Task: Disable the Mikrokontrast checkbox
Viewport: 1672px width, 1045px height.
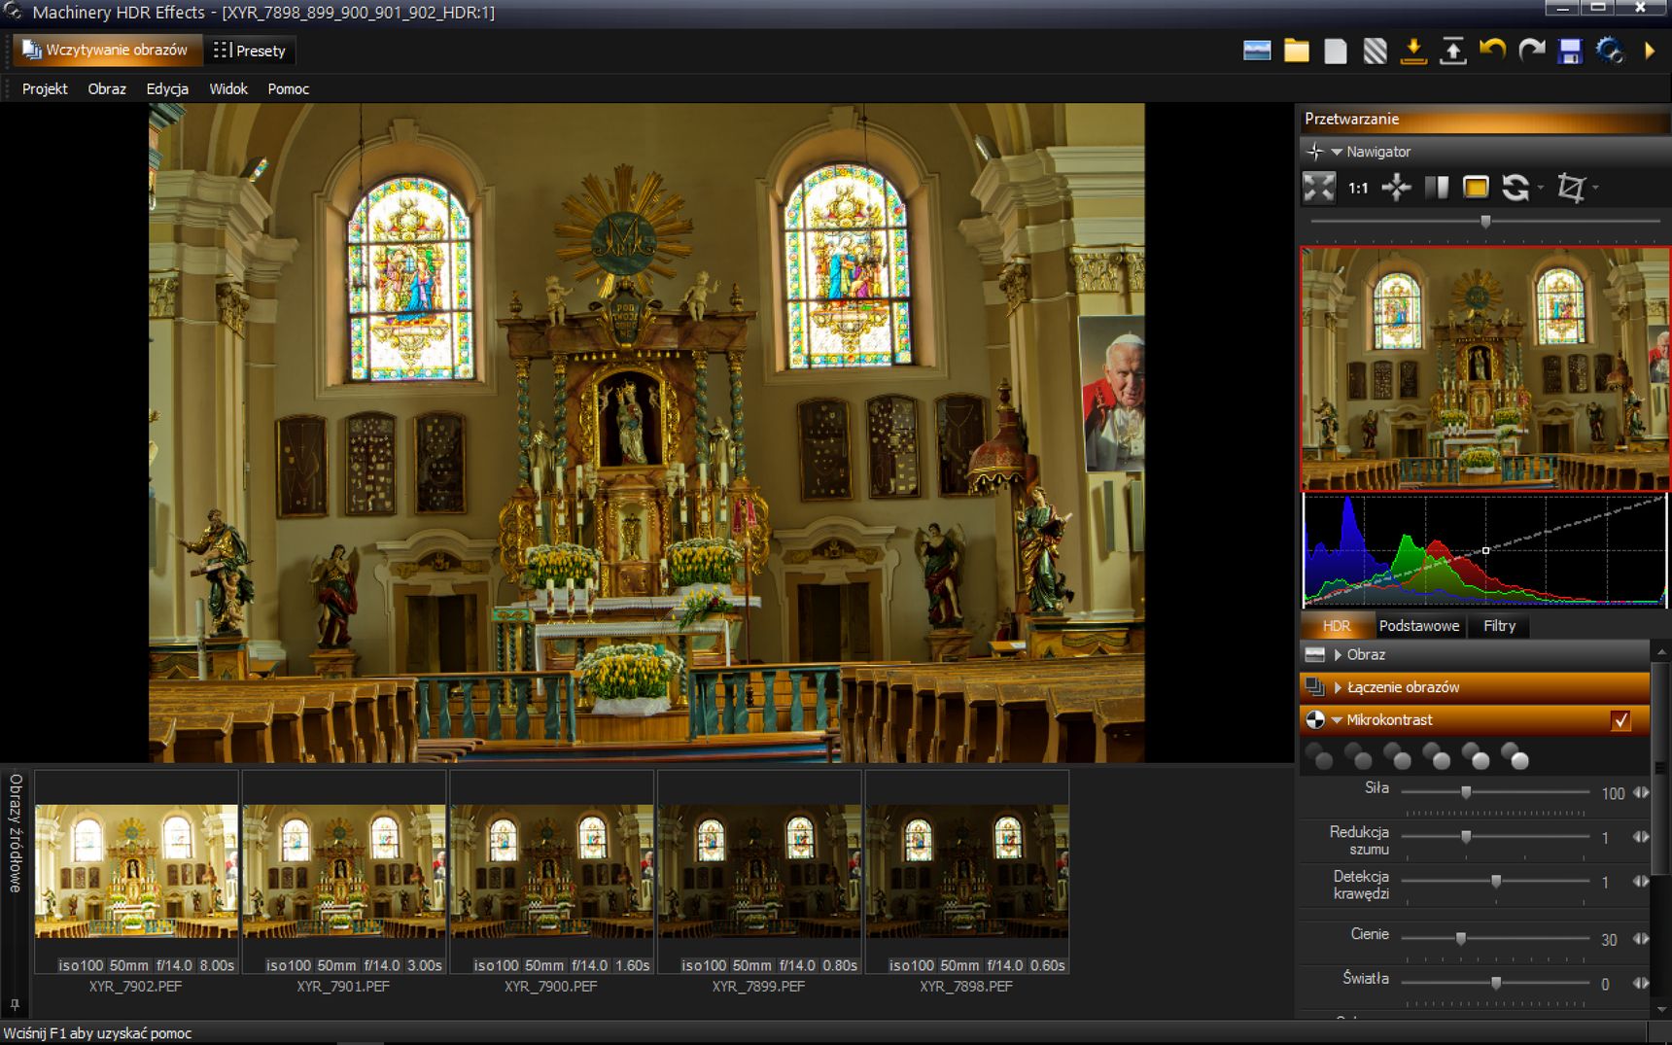Action: 1620,720
